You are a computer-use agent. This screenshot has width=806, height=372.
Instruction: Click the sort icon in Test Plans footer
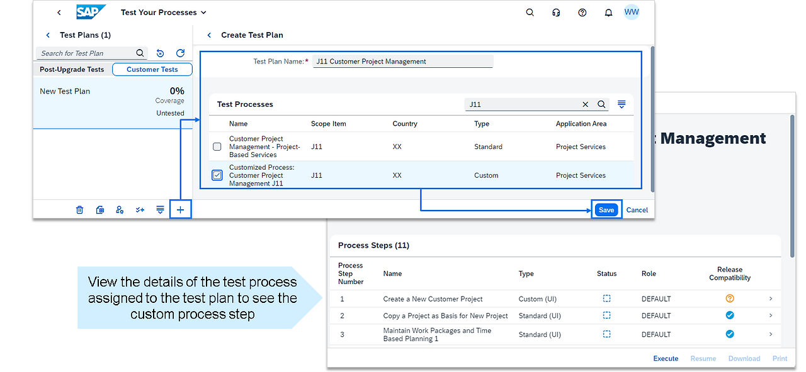coord(160,210)
